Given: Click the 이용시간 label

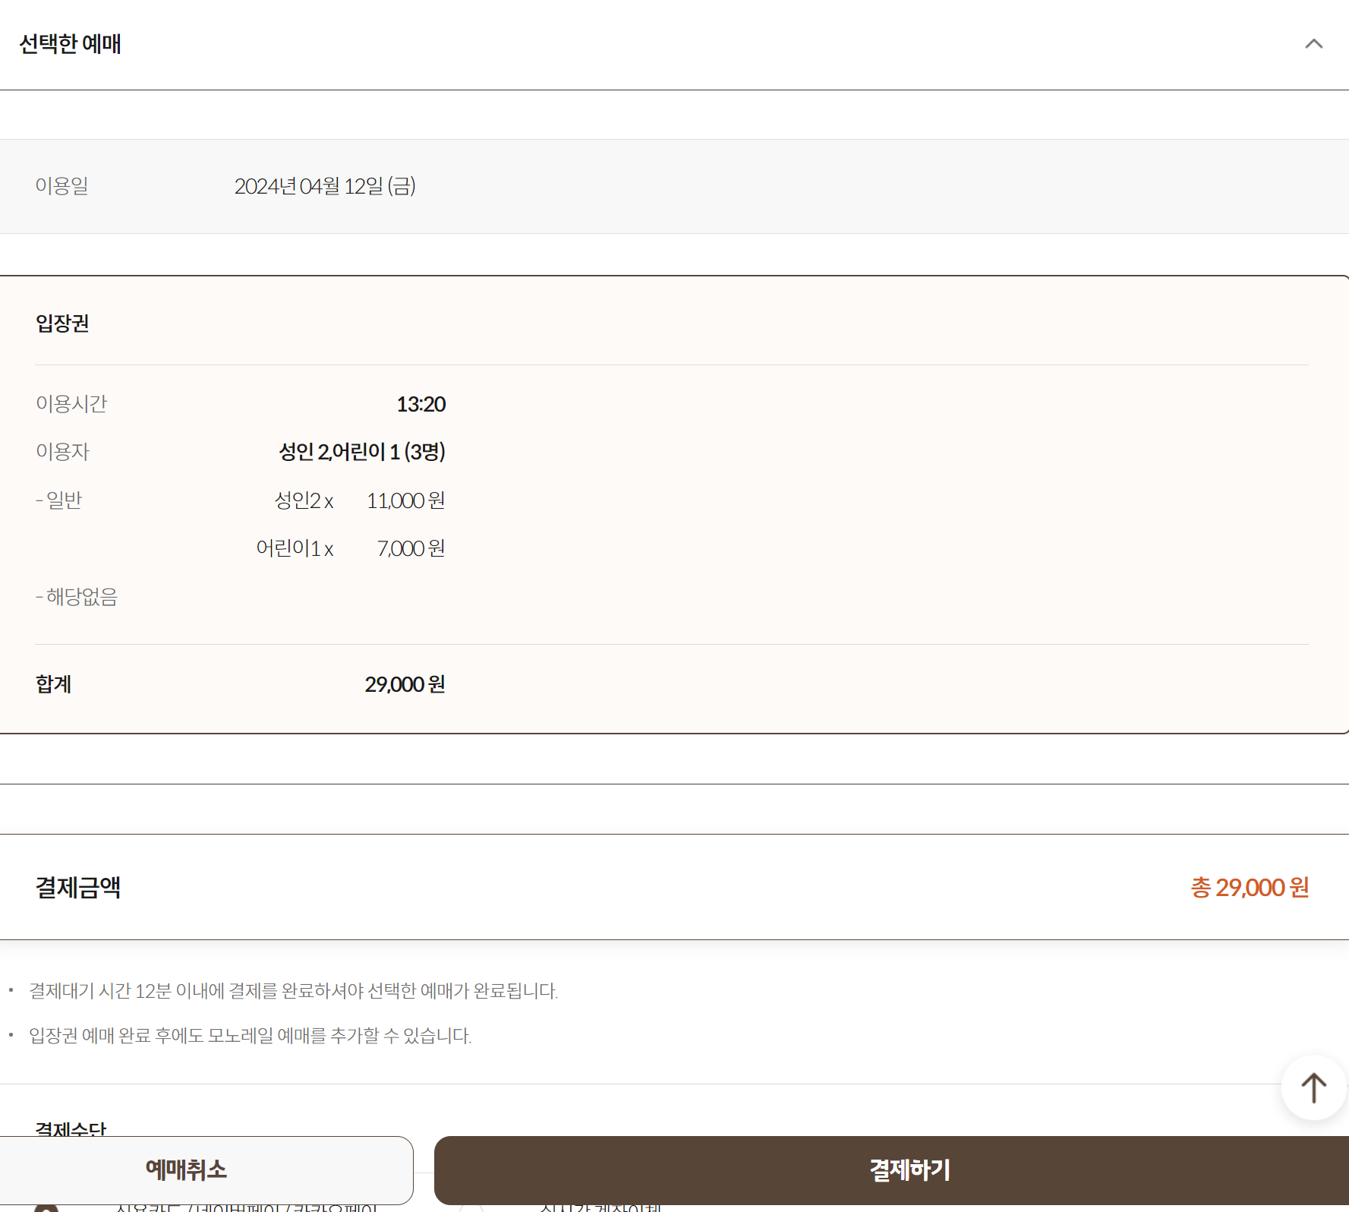Looking at the screenshot, I should 71,404.
